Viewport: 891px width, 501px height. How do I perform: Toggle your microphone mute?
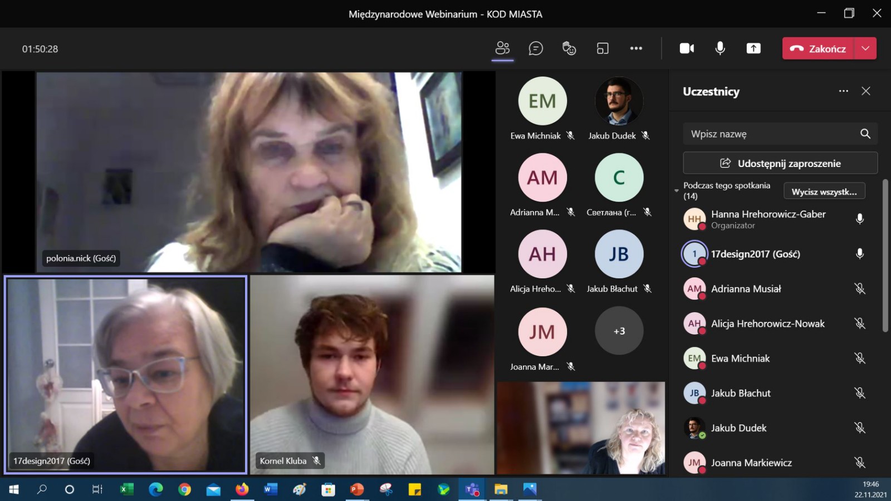(720, 48)
